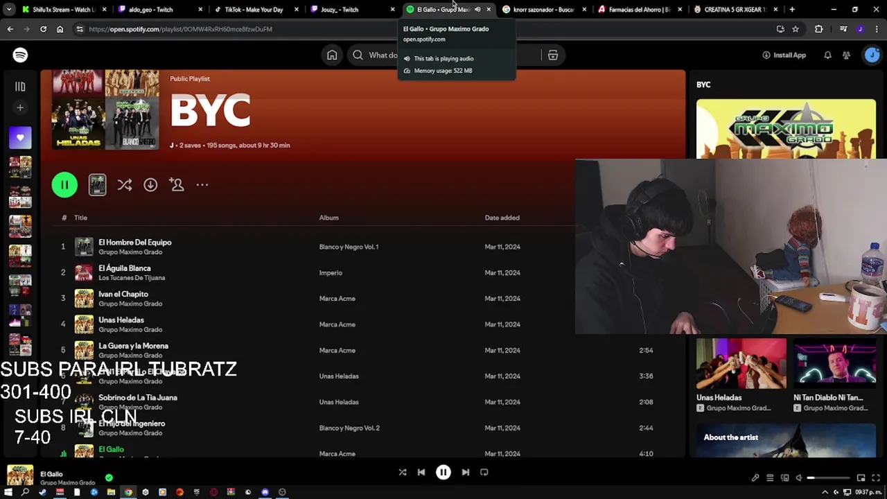887x499 pixels.
Task: Open the play queue
Action: click(x=770, y=478)
